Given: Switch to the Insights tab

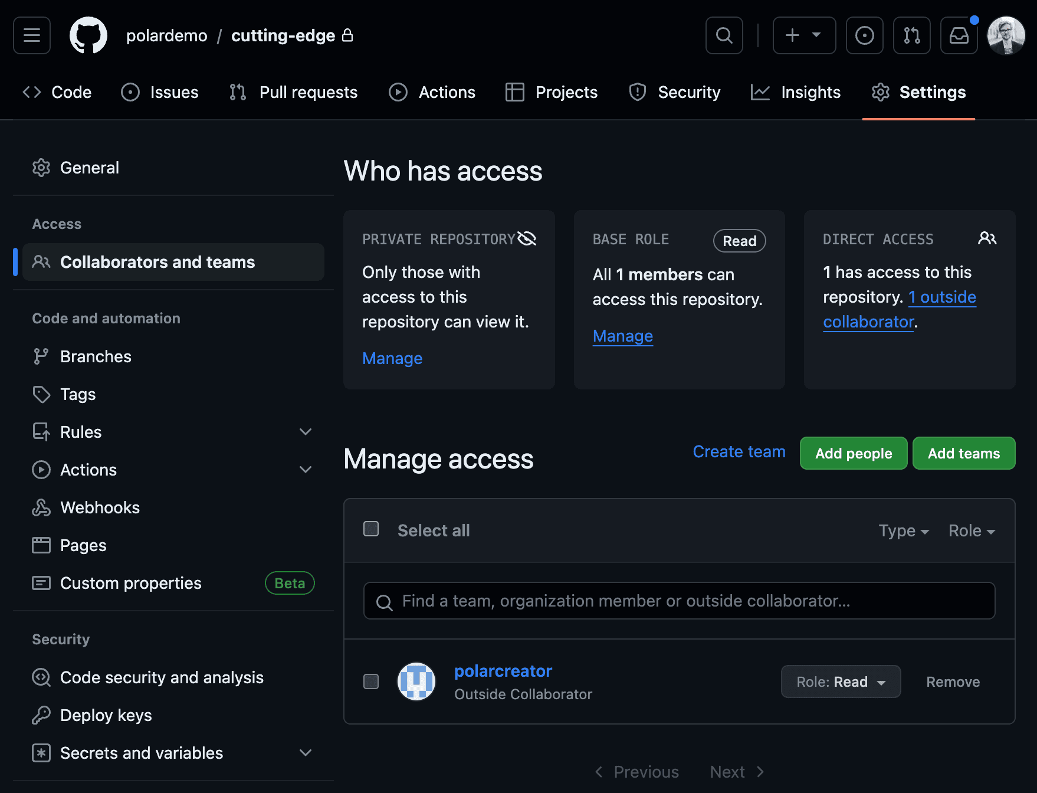Looking at the screenshot, I should coord(796,92).
